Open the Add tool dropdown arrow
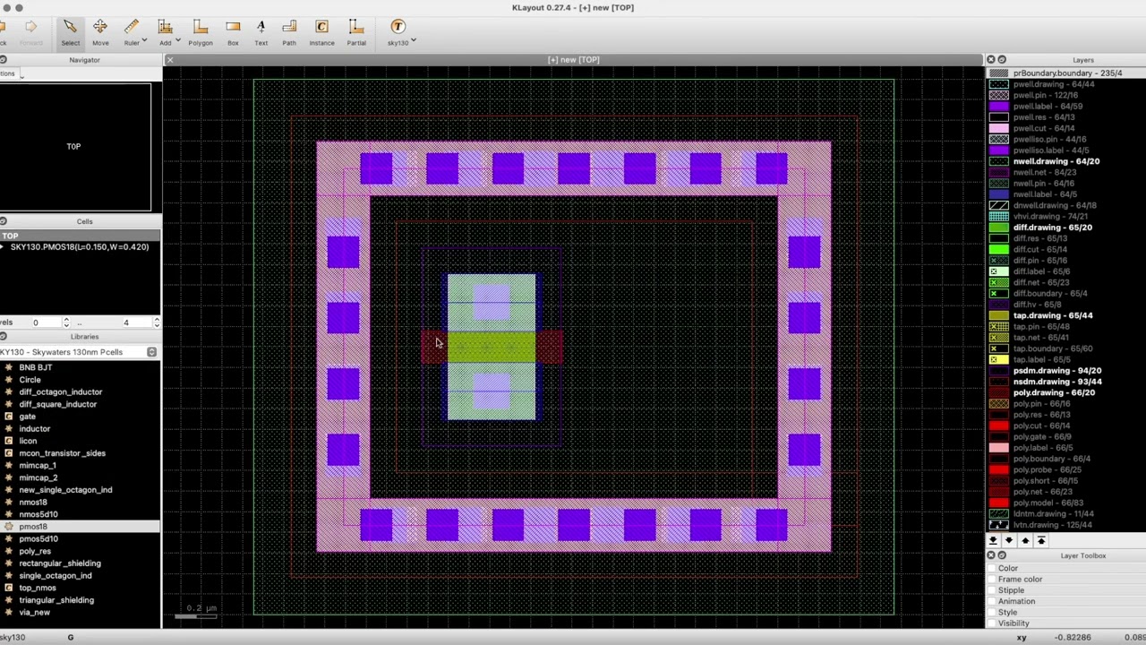 [177, 40]
